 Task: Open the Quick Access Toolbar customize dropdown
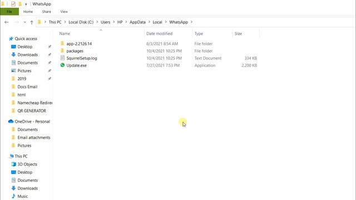[x=26, y=4]
